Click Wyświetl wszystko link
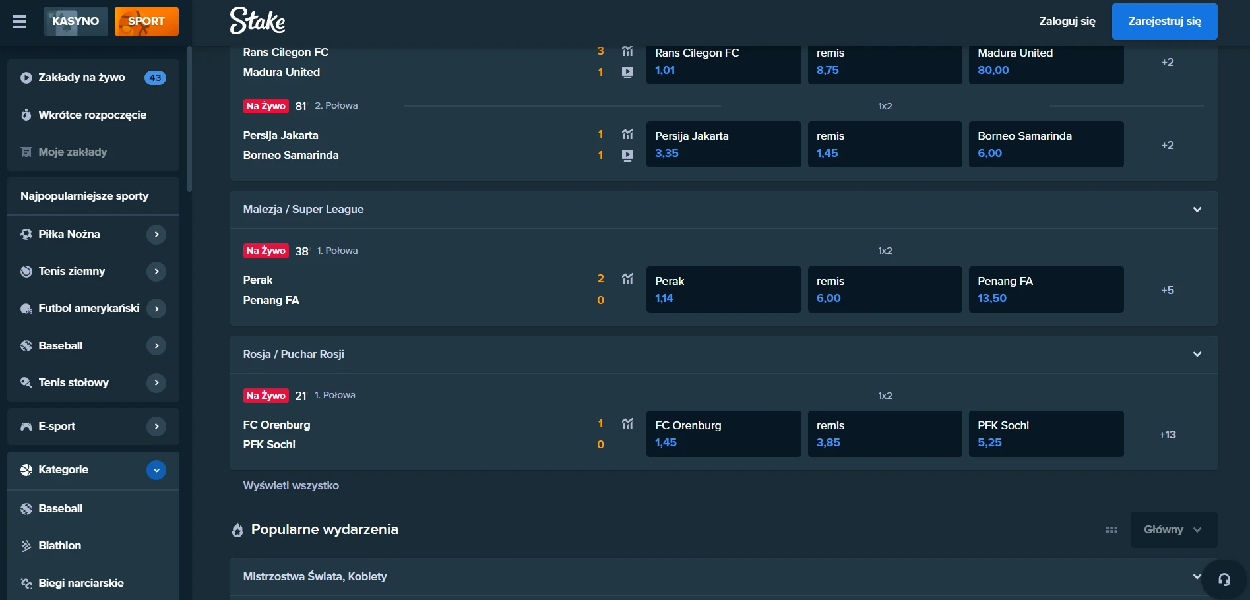 click(x=291, y=485)
